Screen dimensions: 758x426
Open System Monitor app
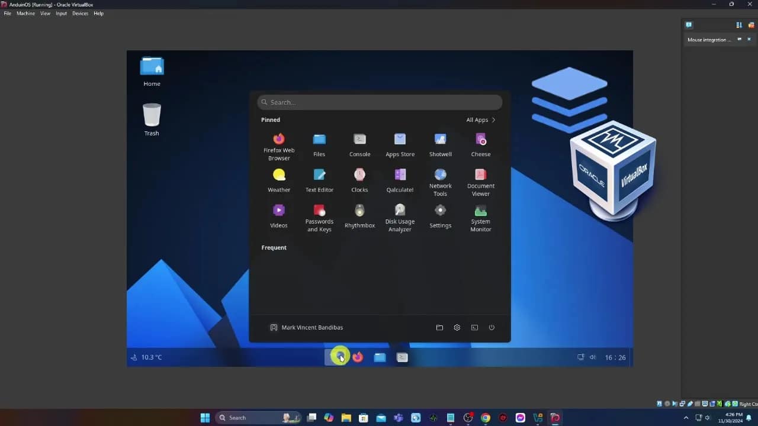click(x=480, y=211)
